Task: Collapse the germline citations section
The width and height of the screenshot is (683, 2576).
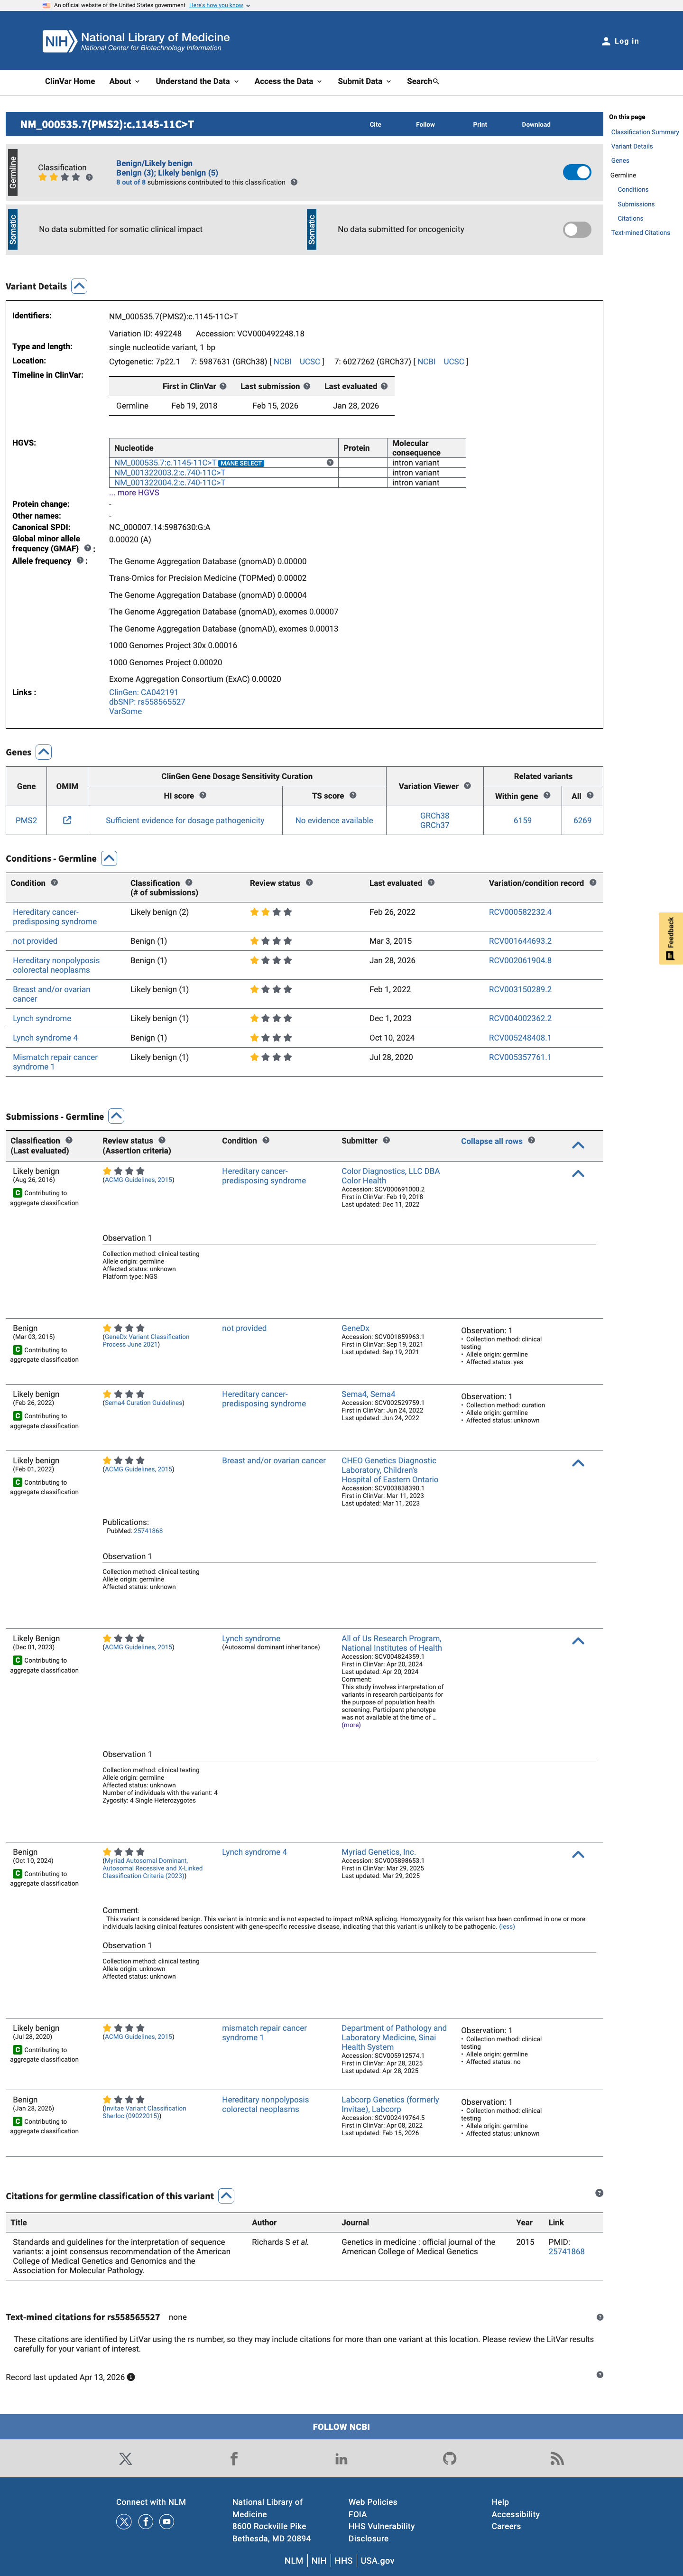Action: coord(226,2196)
